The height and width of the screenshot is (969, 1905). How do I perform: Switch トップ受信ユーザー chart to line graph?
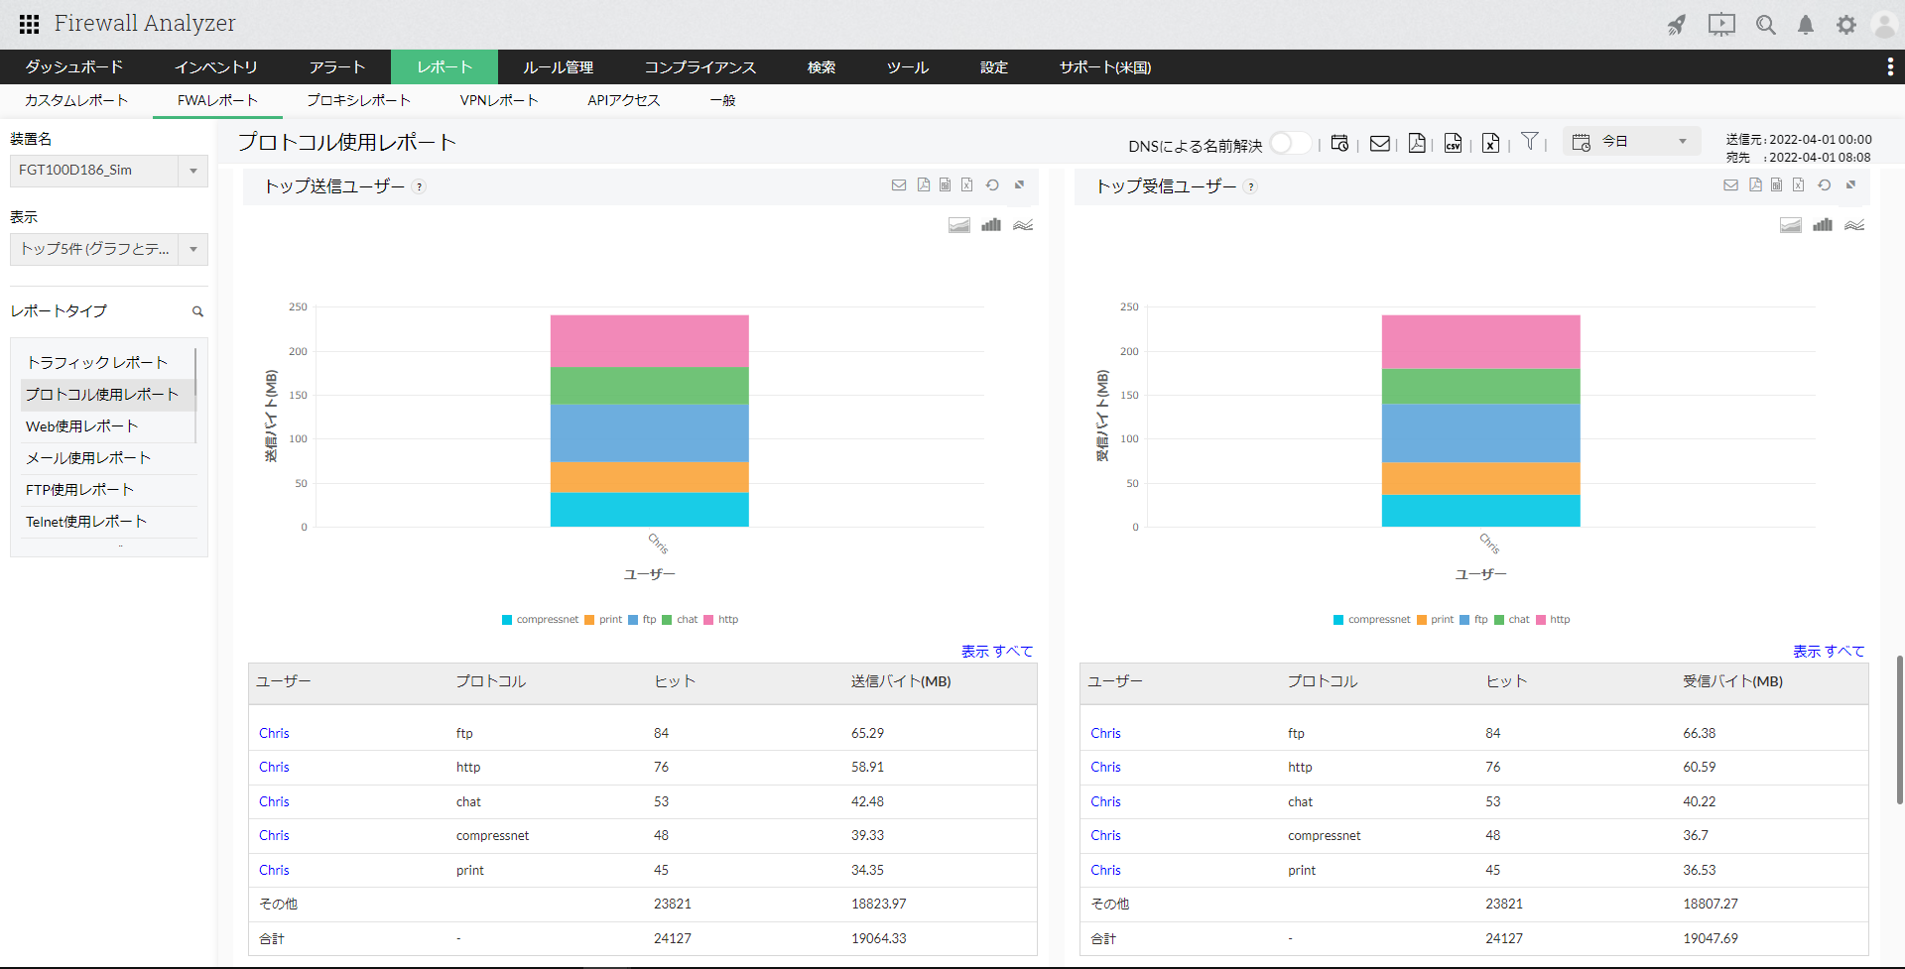1854,225
